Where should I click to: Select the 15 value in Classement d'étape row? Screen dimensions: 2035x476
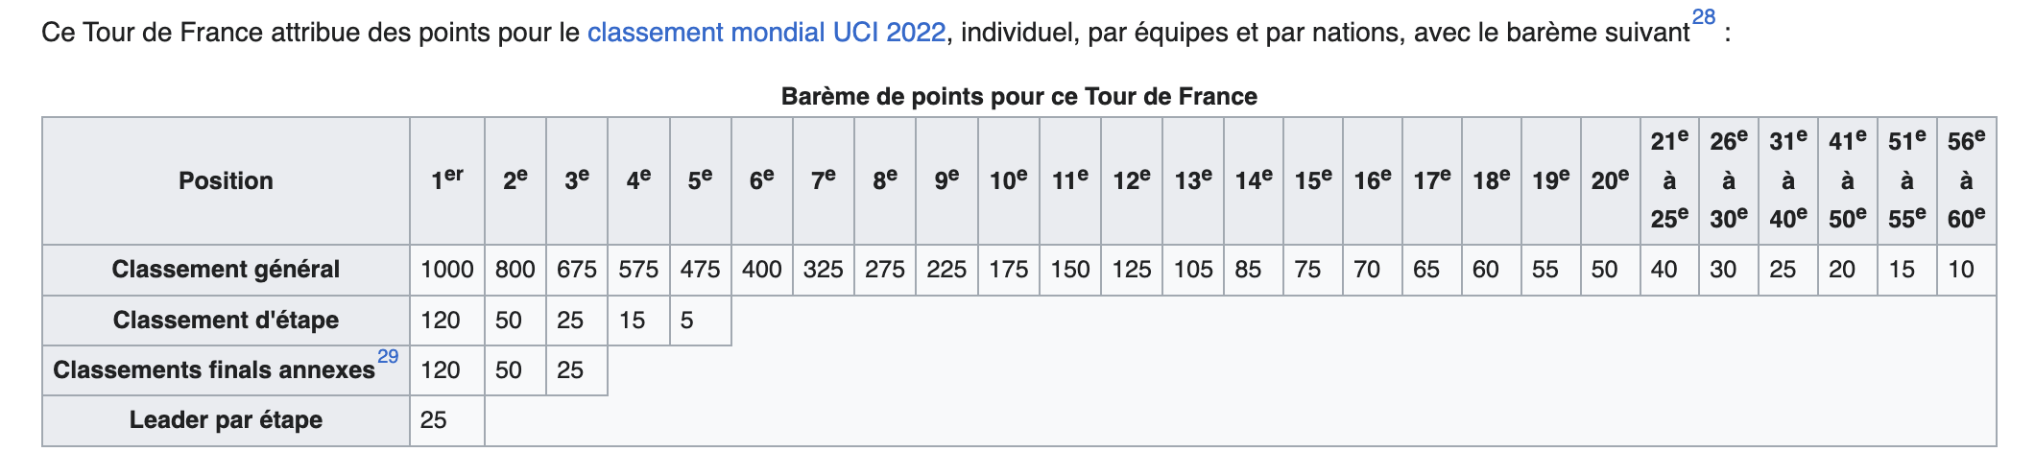tap(632, 320)
